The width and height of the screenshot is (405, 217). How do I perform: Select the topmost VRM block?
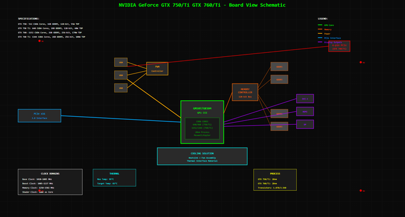(121, 62)
